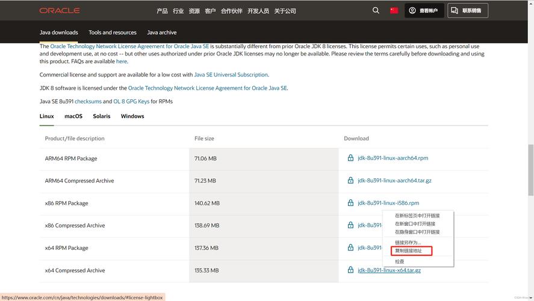This screenshot has height=301, width=534.
Task: Click lock icon beside jdk-8u391-linux-aarch64.tar.gz
Action: tap(350, 181)
